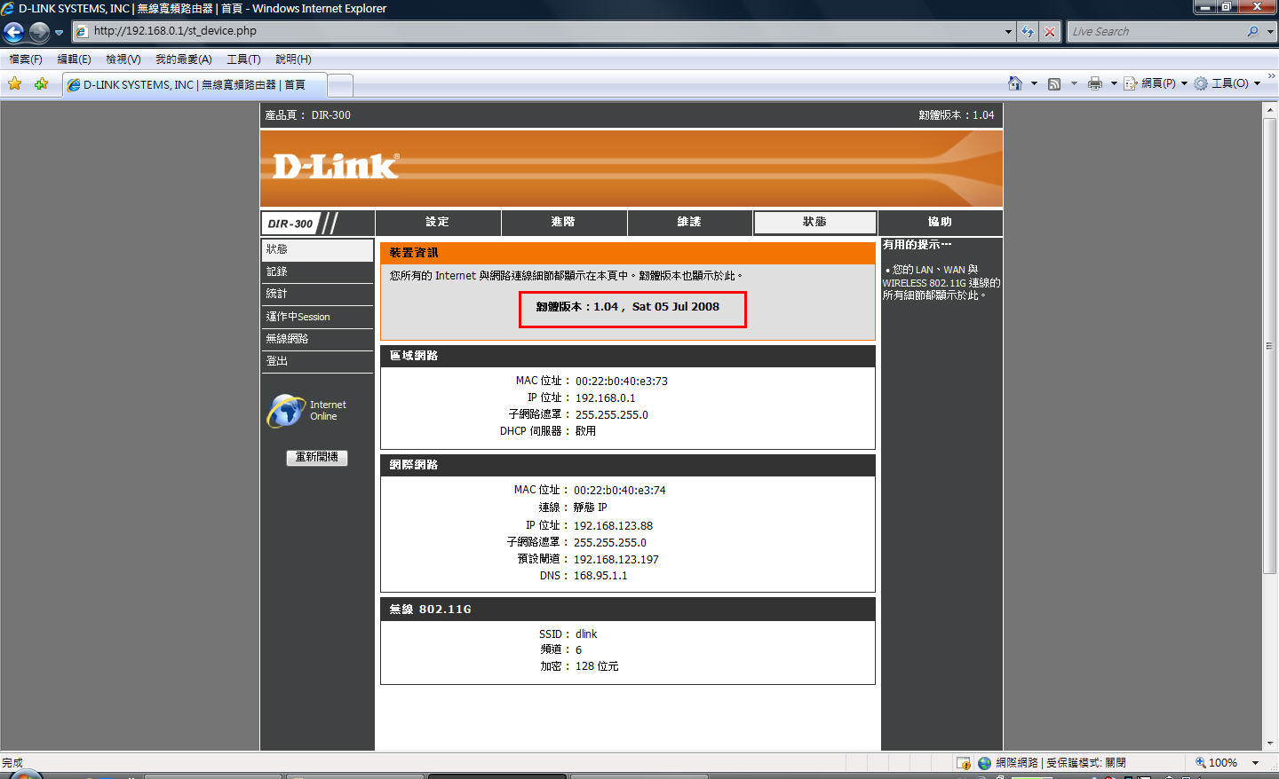Click LAN MAC address 00:22:b0:40:e3:73
Screen dimensions: 1279x779
click(x=621, y=382)
